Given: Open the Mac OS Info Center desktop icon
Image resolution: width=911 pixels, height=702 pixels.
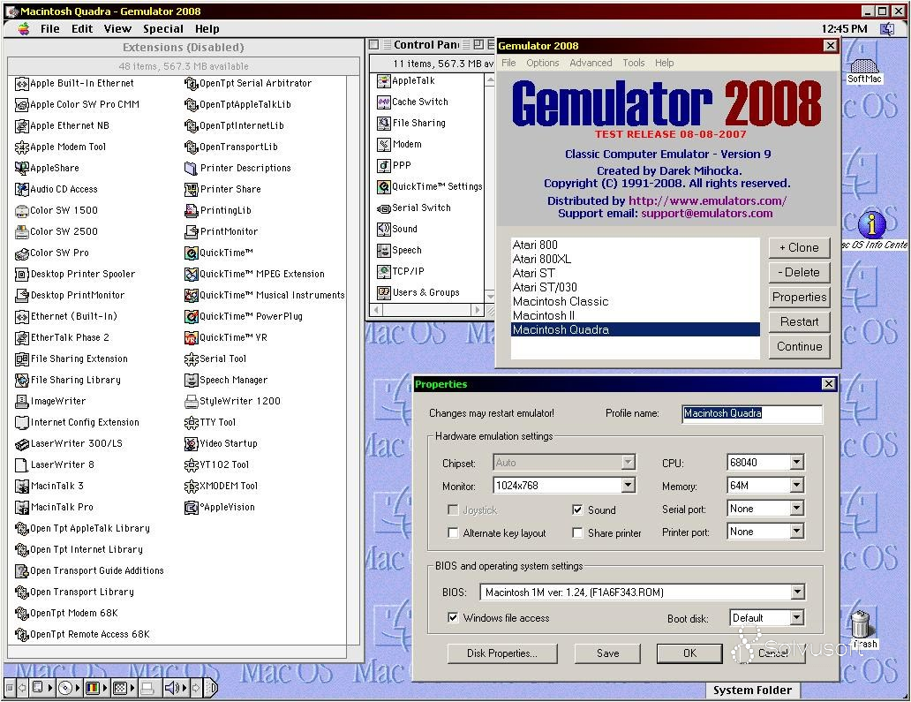Looking at the screenshot, I should [871, 225].
